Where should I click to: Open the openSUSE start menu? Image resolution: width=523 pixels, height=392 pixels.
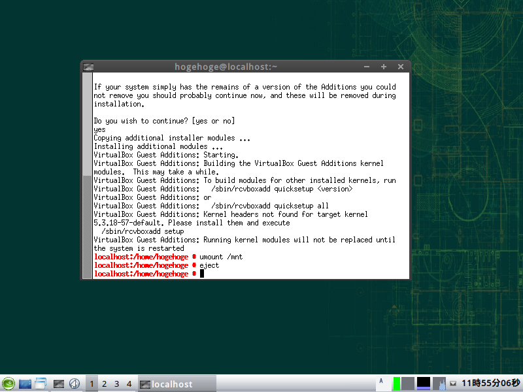click(x=8, y=384)
